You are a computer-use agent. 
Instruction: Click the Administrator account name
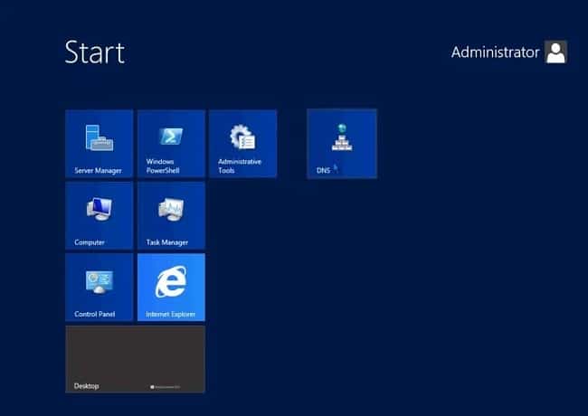(x=495, y=52)
